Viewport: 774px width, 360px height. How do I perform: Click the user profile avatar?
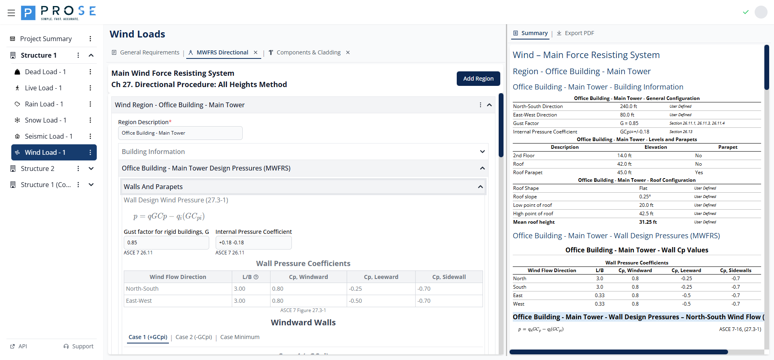[x=761, y=12]
